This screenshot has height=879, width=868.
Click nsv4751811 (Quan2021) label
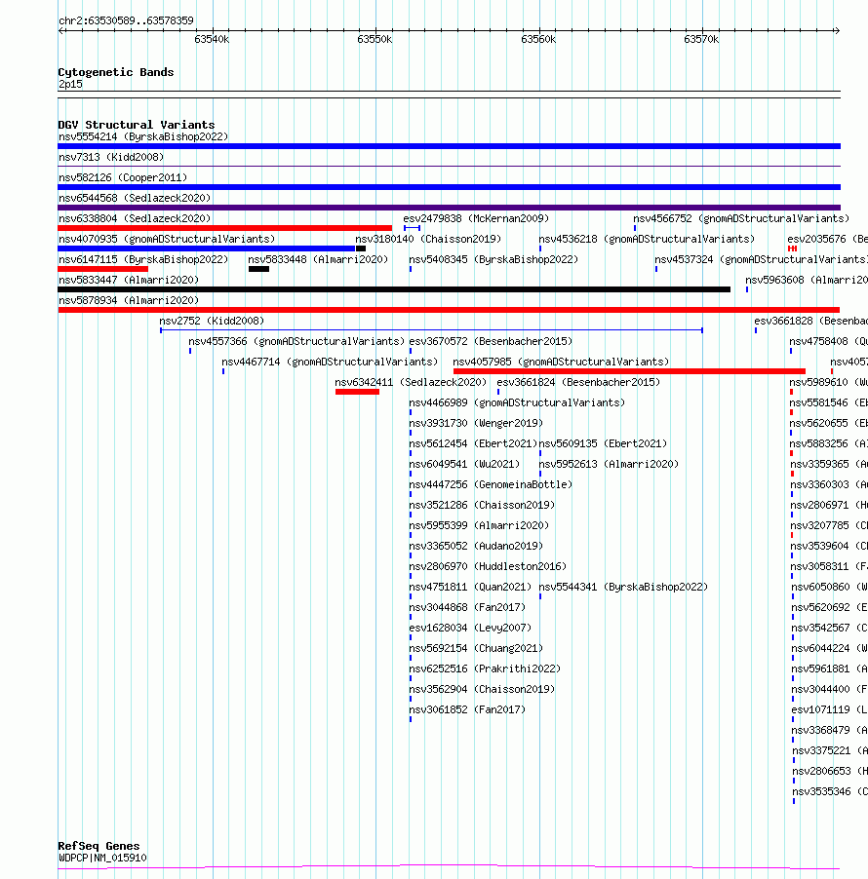470,587
